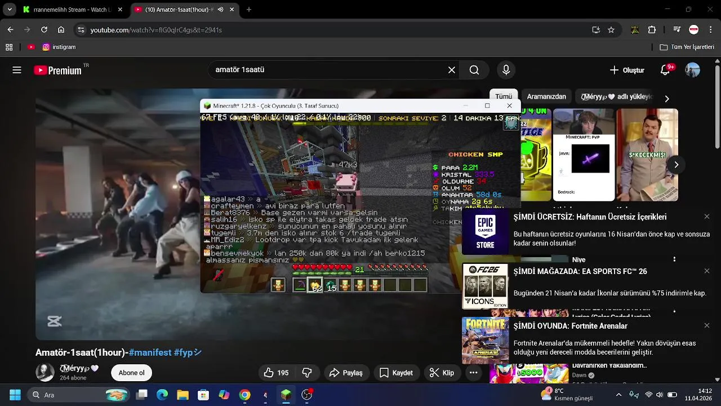The height and width of the screenshot is (406, 721).
Task: Start voice search with the microphone
Action: point(506,70)
